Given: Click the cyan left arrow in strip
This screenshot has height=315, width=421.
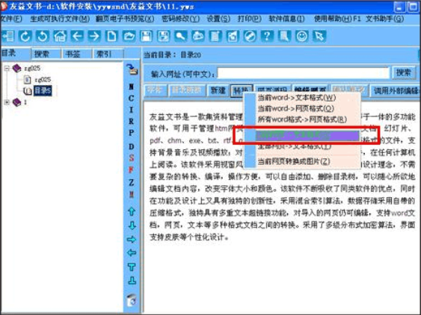Looking at the screenshot, I should pyautogui.click(x=132, y=253).
